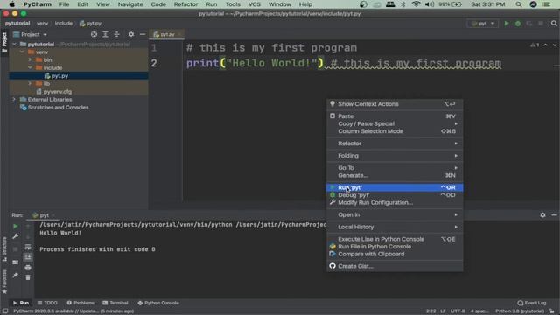Open the VCS menu
560x315 pixels.
(255, 4)
